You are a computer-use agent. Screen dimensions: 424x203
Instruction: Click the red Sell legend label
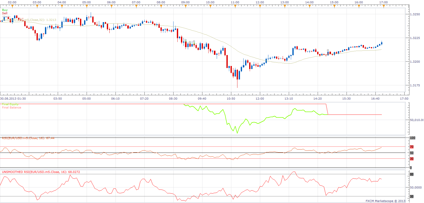5,13
